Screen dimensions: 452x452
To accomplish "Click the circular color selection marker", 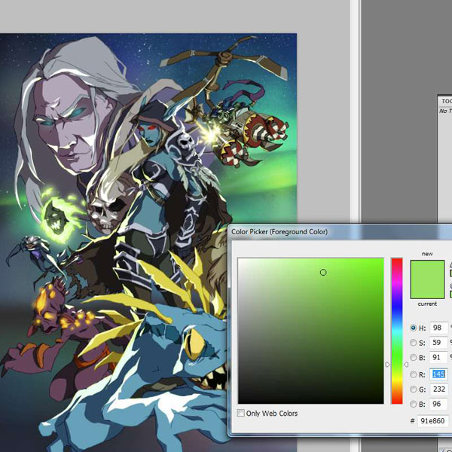I will [x=323, y=273].
